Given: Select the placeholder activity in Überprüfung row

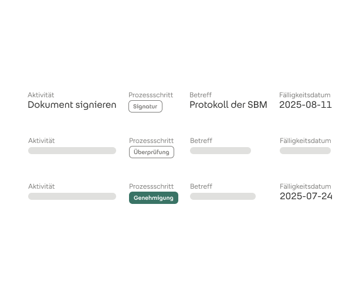Looking at the screenshot, I should 72,151.
